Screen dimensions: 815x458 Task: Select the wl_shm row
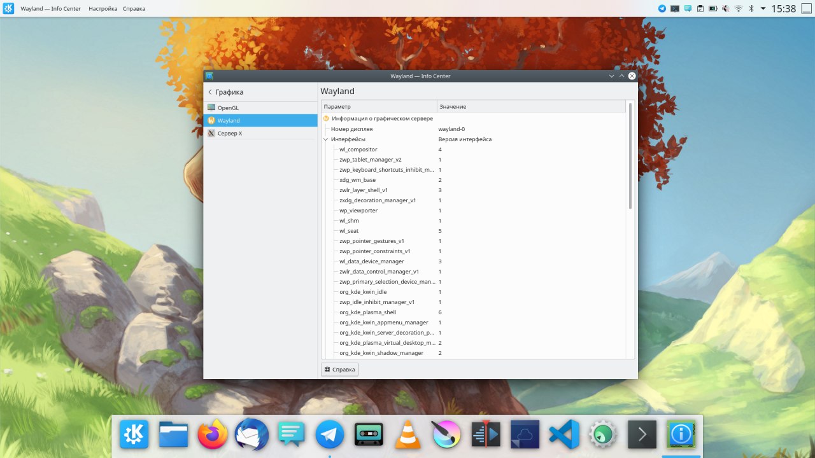[x=474, y=221]
